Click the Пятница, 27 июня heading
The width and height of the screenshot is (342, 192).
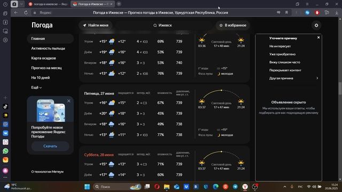click(99, 93)
